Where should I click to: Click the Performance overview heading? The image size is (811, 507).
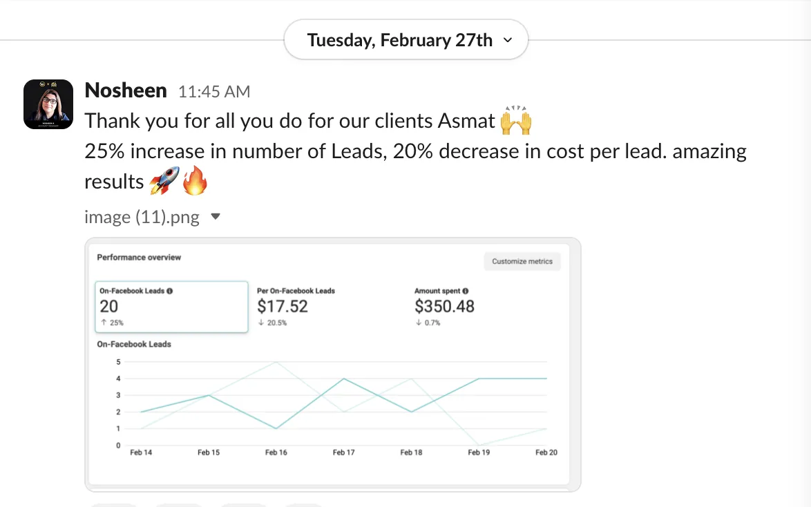click(139, 257)
